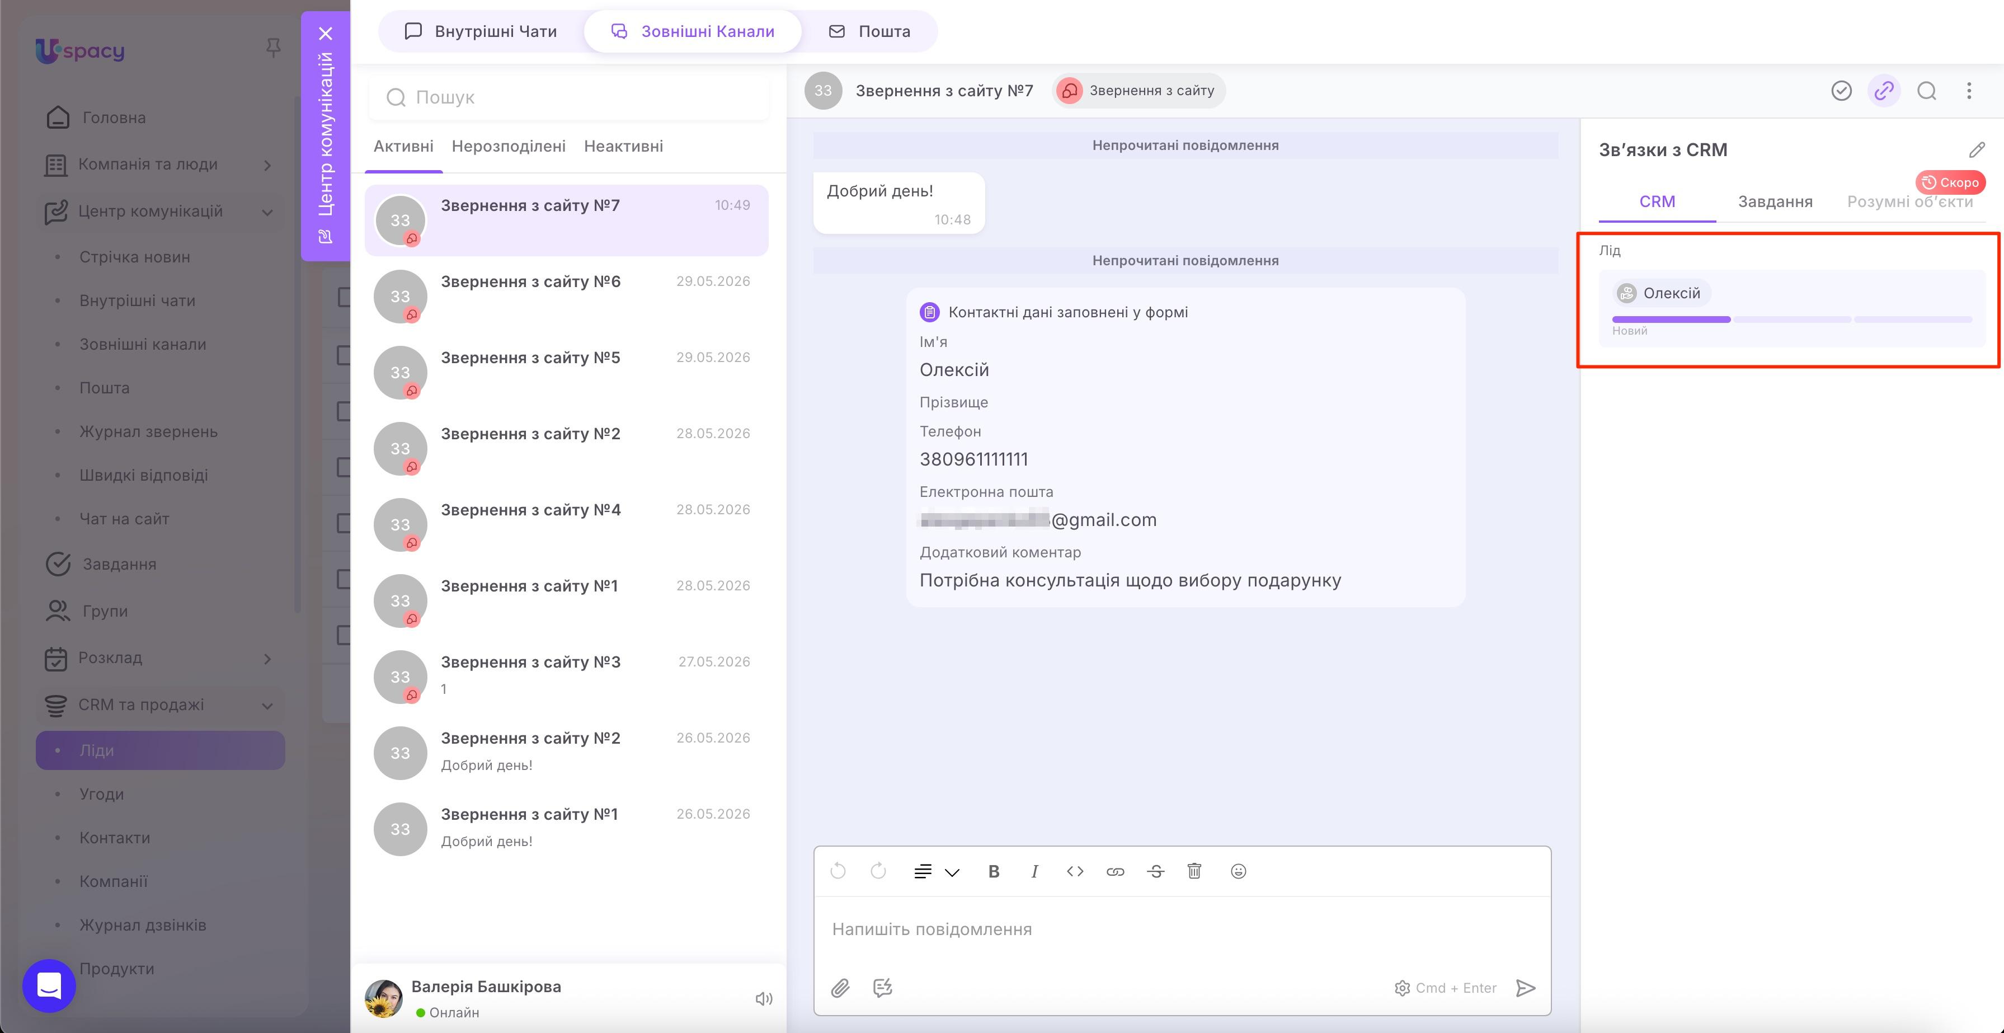Insert code block in editor
The height and width of the screenshot is (1033, 2004).
click(x=1074, y=871)
